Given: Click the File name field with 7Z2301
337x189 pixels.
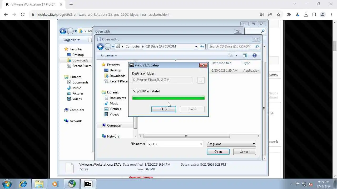Looking at the screenshot, I should [172, 144].
